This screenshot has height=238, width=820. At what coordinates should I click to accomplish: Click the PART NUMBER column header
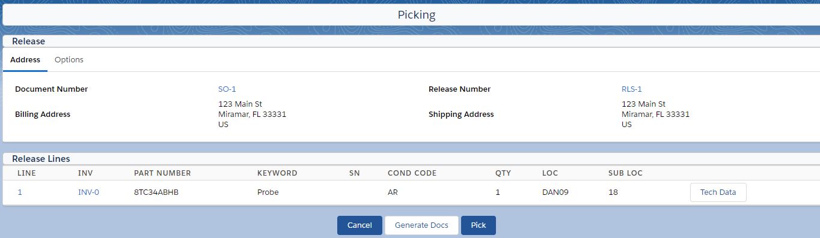coord(162,173)
